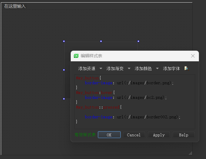Click the top-right selection handle of widget
The image size is (206, 159).
[138, 41]
